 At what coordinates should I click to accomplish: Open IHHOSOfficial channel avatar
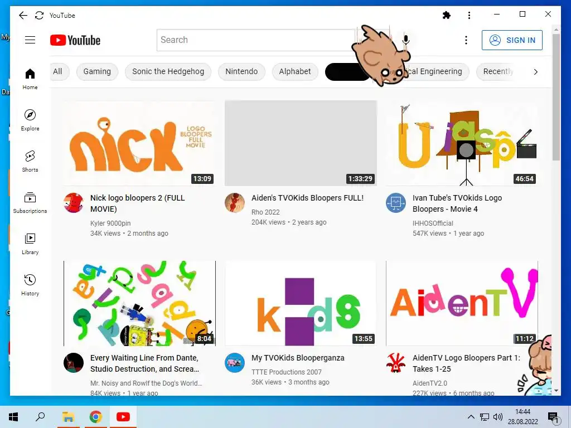click(x=396, y=203)
